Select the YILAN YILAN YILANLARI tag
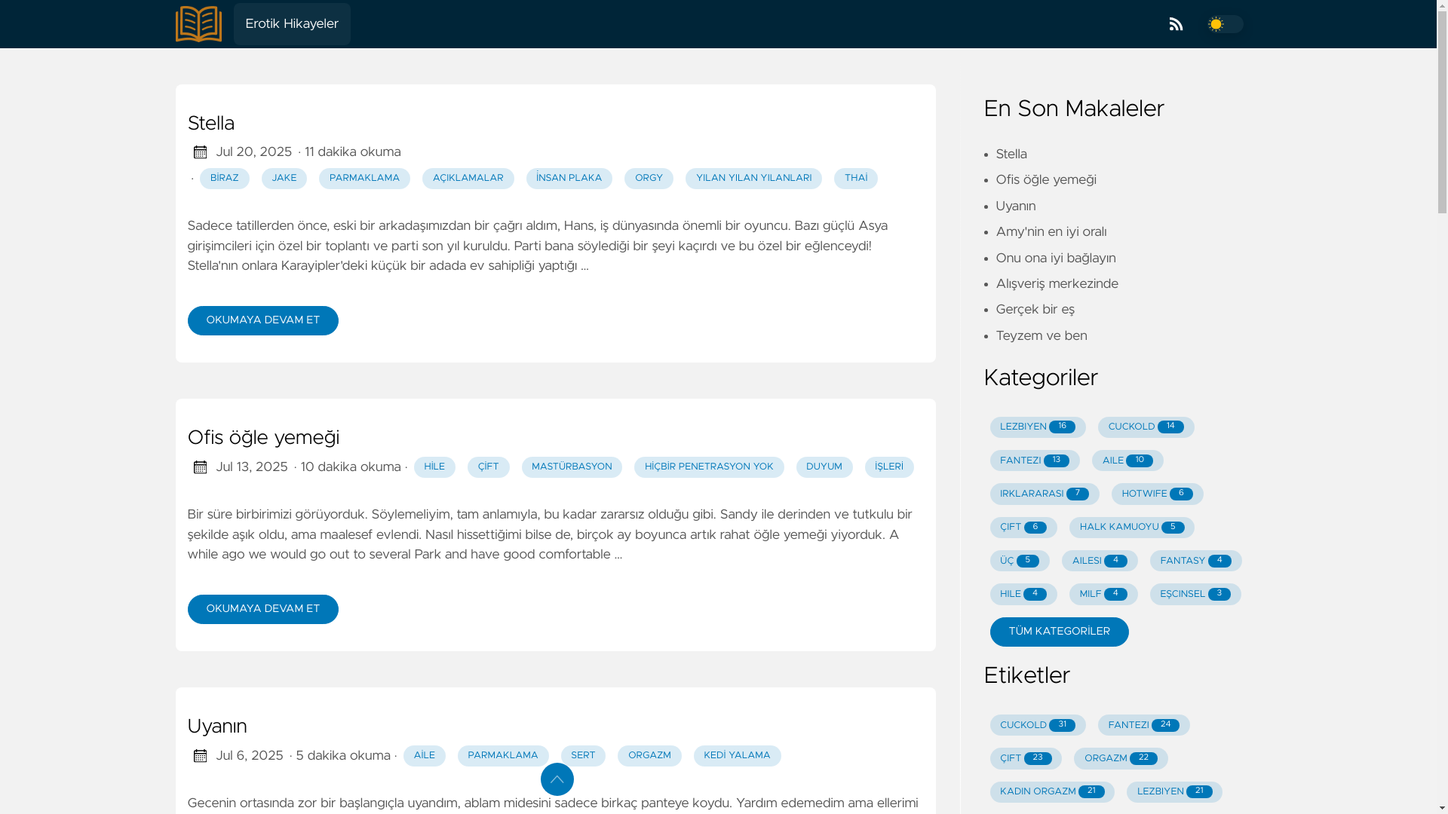This screenshot has width=1448, height=814. (x=753, y=179)
